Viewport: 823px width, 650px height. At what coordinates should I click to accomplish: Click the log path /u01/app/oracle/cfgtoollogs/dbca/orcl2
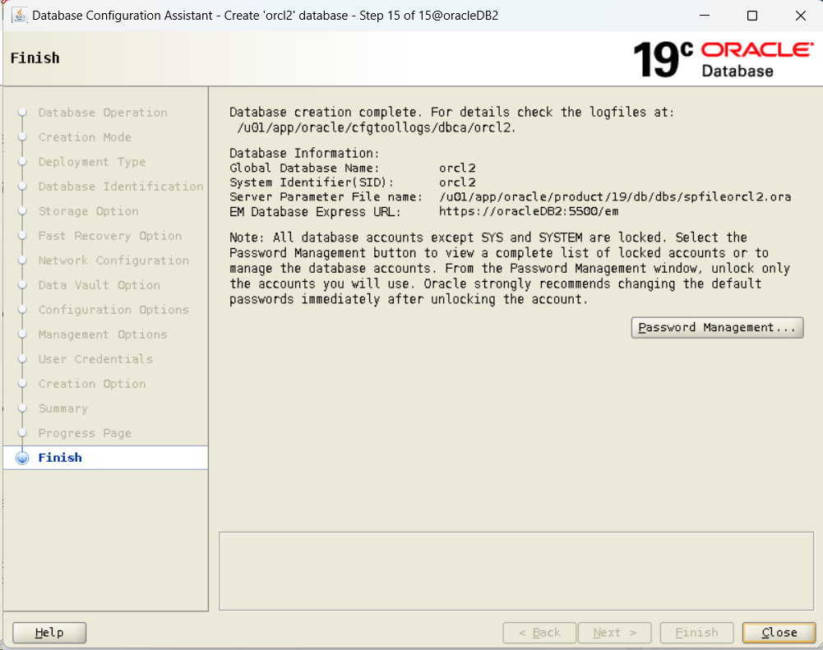click(x=377, y=127)
